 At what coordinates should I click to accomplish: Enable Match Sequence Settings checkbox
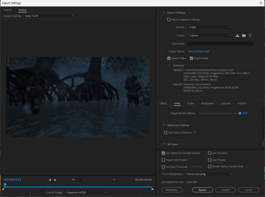pyautogui.click(x=169, y=20)
